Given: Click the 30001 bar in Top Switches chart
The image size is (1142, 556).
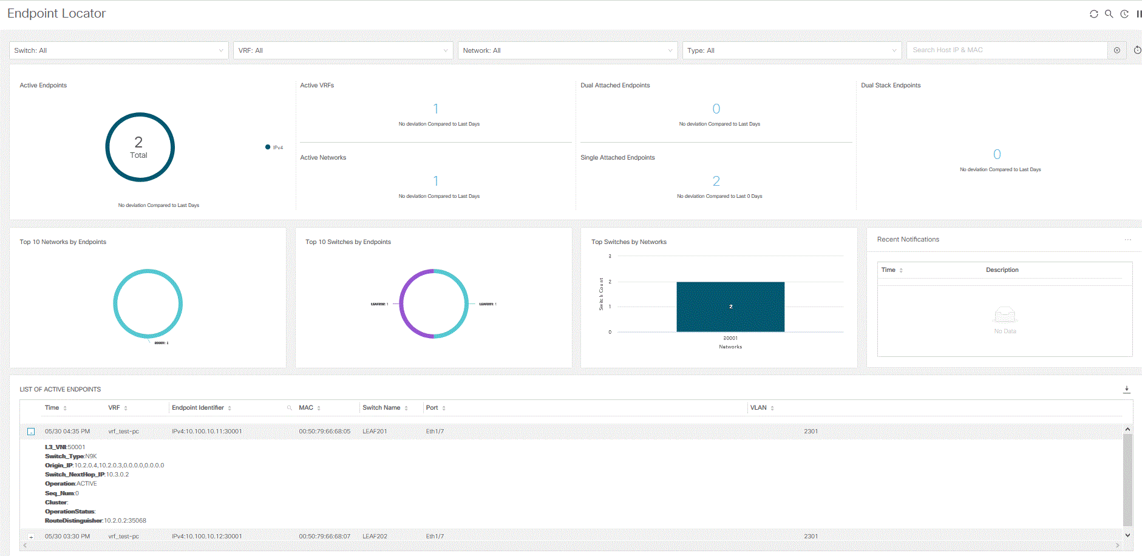Looking at the screenshot, I should coord(730,307).
